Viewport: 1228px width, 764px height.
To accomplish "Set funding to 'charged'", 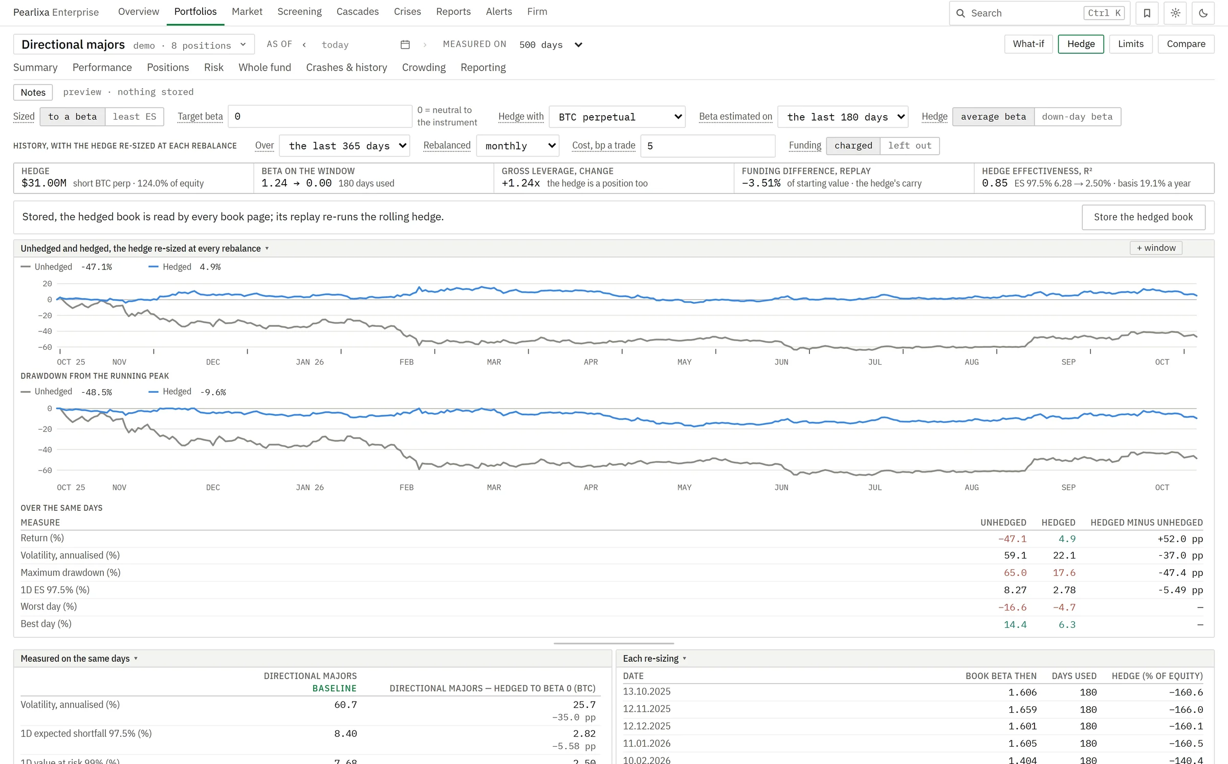I will tap(853, 146).
